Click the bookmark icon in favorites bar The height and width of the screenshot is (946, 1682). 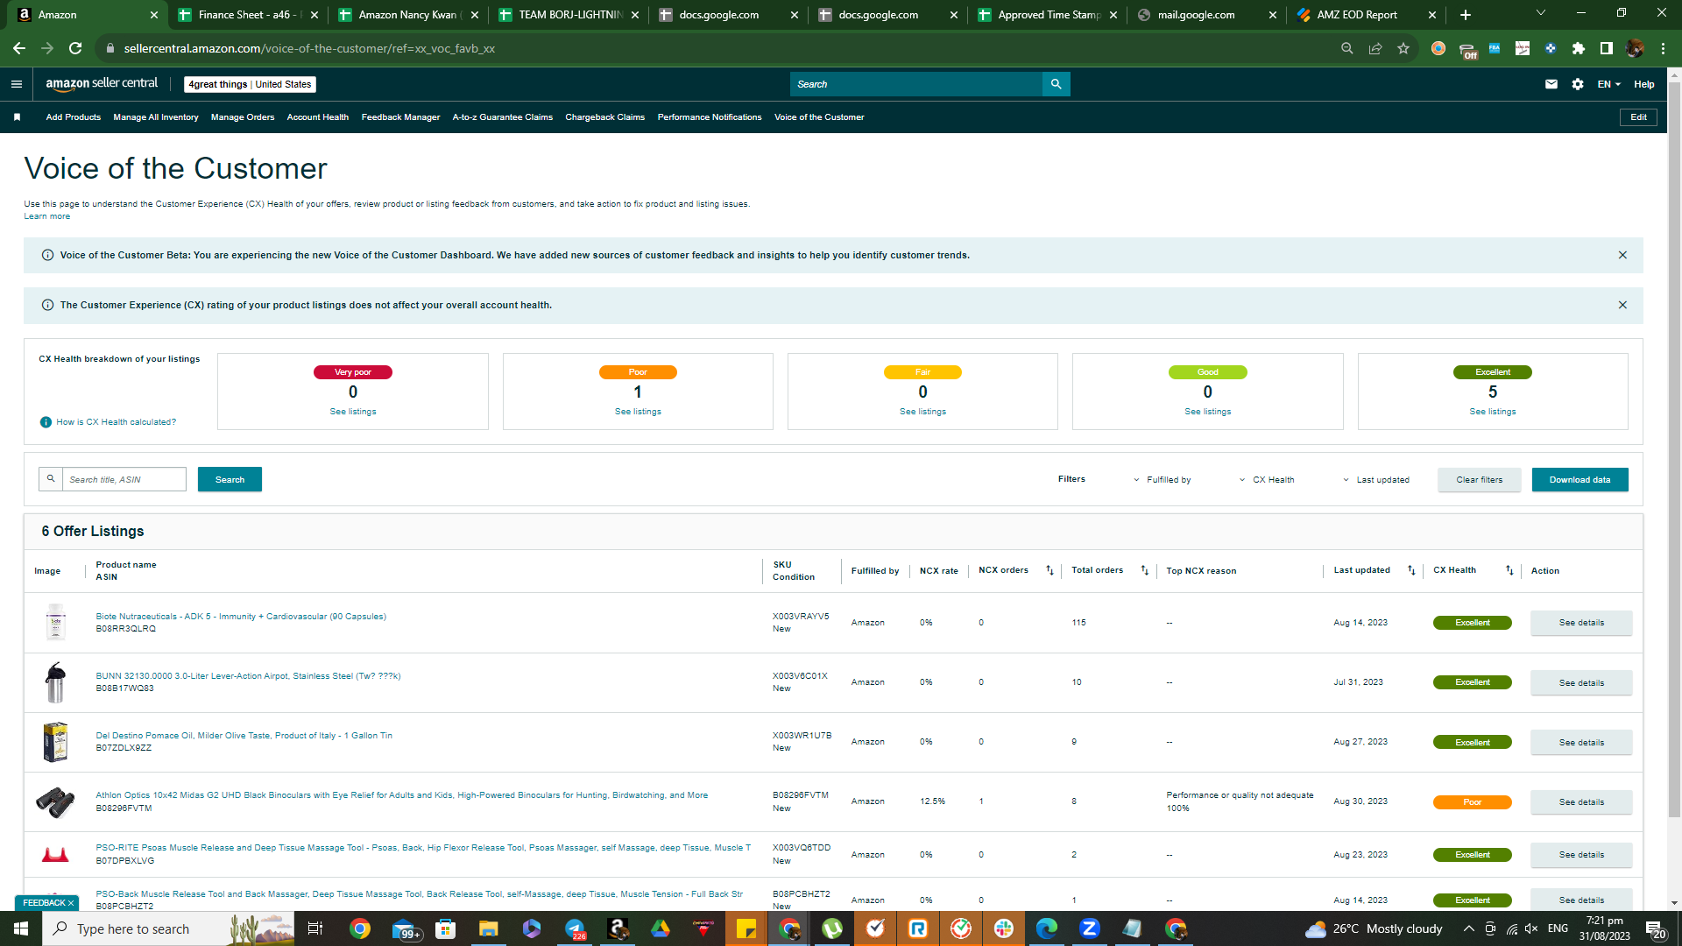17,117
